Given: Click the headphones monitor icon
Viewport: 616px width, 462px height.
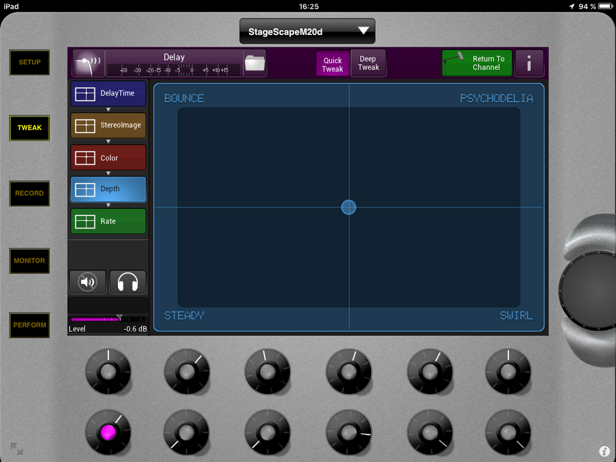Looking at the screenshot, I should [x=128, y=282].
